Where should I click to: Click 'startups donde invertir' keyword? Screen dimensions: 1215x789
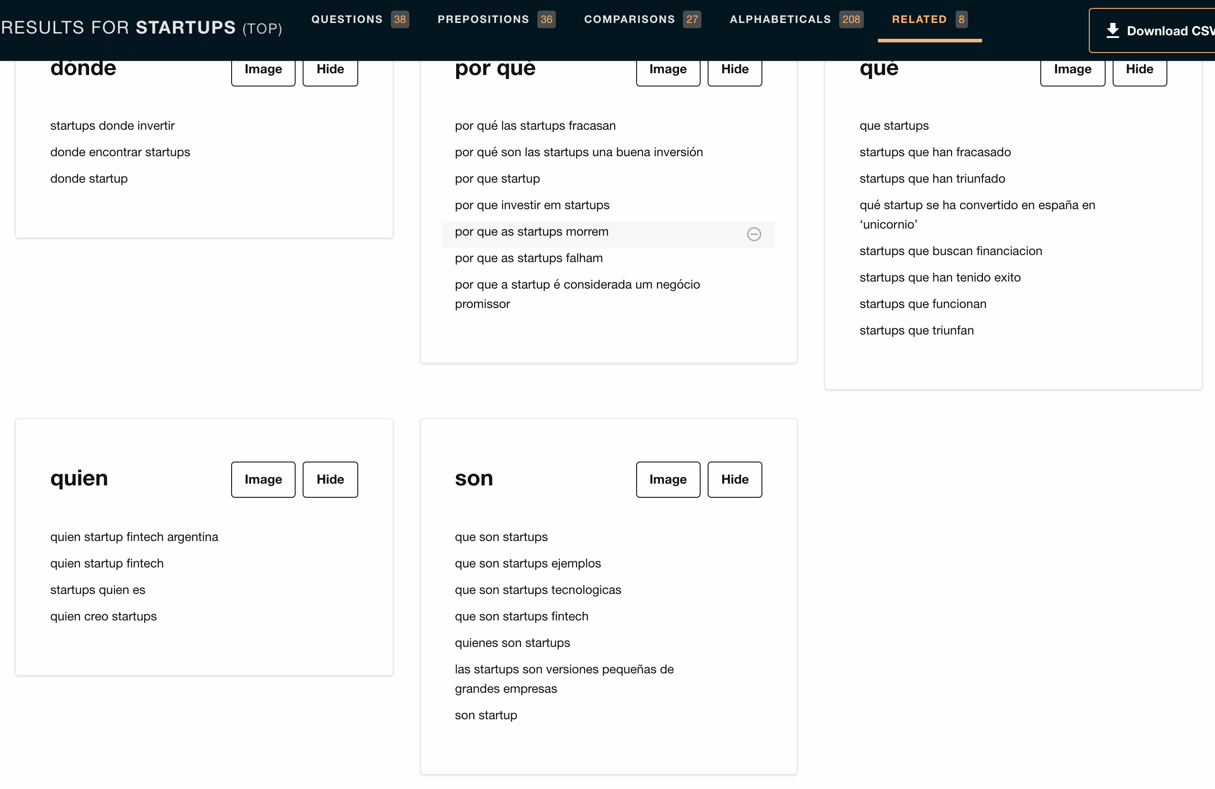point(112,126)
